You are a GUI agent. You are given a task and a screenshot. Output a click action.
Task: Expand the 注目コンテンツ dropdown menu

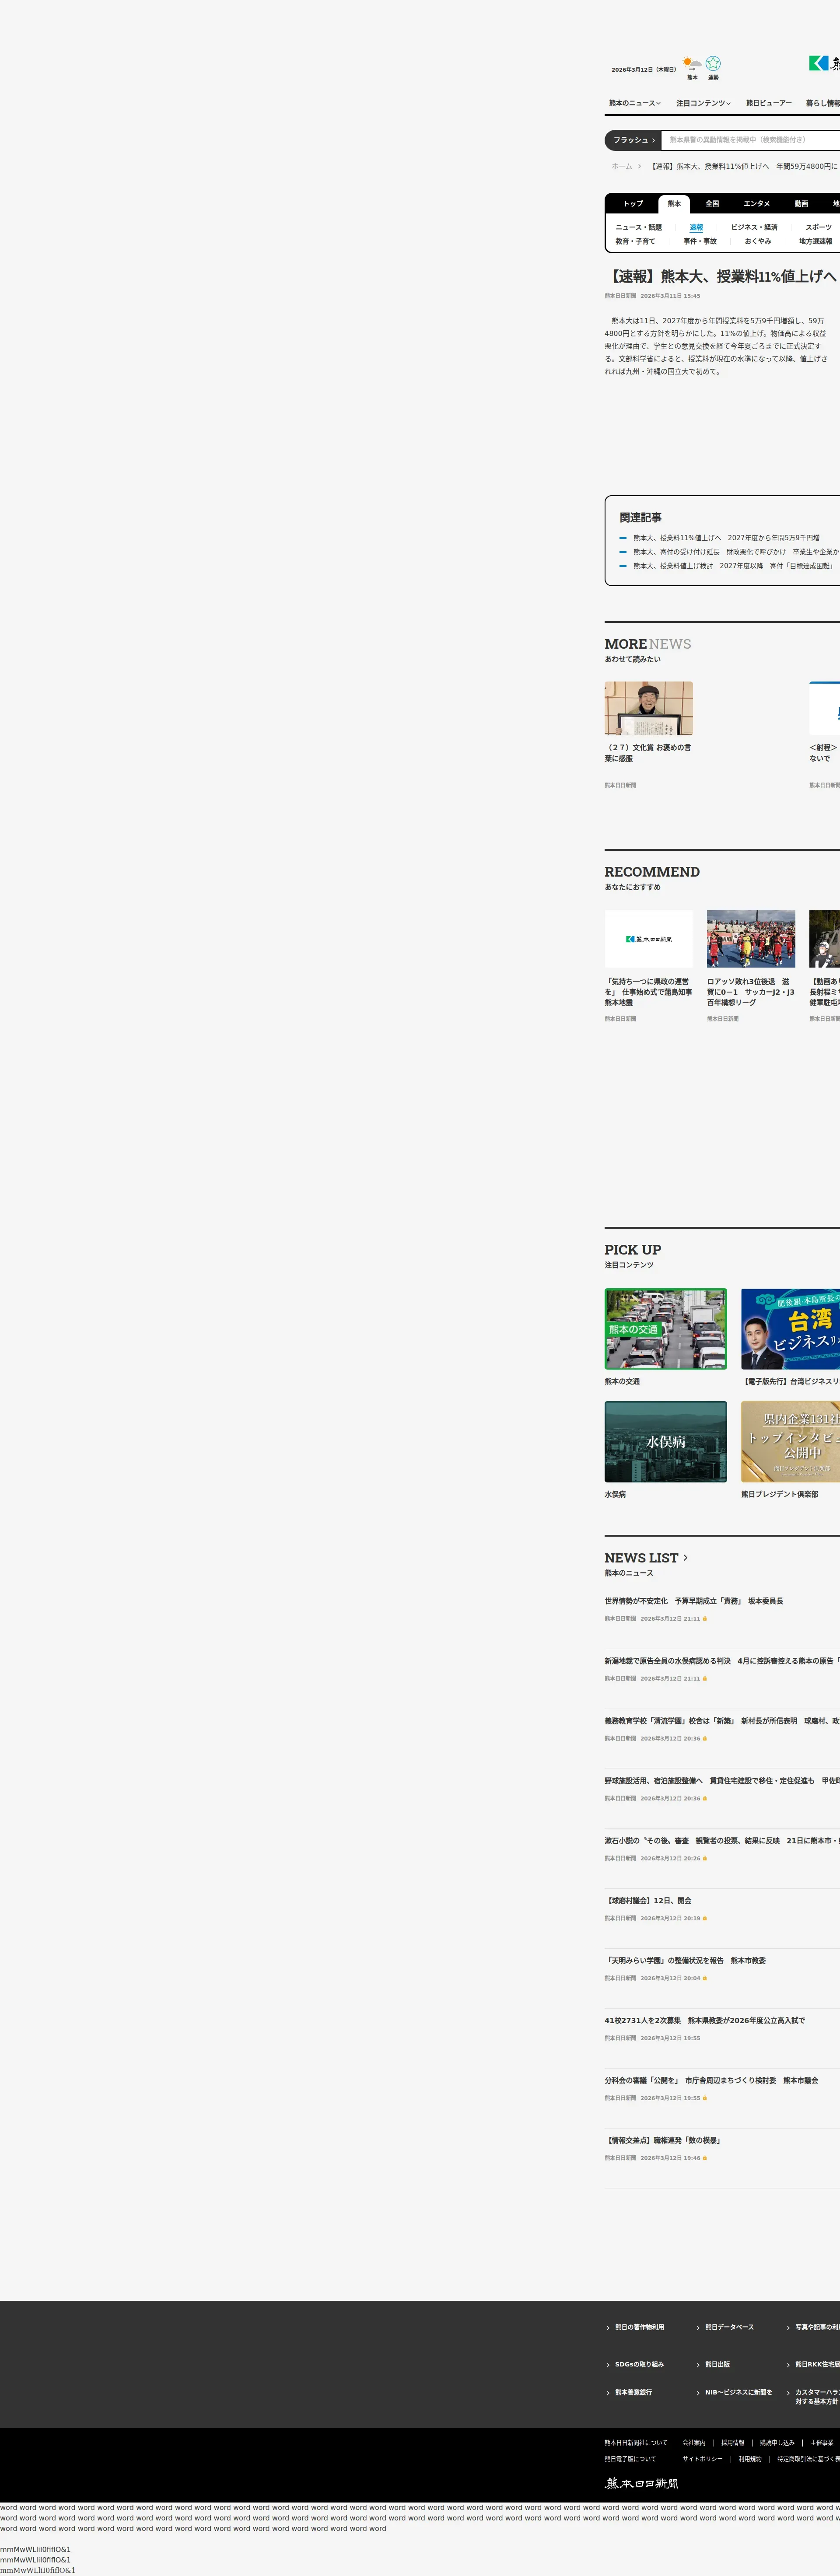(x=703, y=103)
